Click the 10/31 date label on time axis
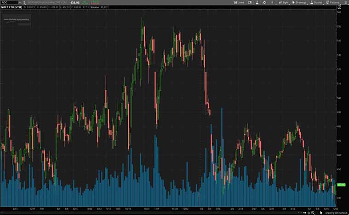The height and width of the screenshot is (215, 349). pyautogui.click(x=146, y=209)
